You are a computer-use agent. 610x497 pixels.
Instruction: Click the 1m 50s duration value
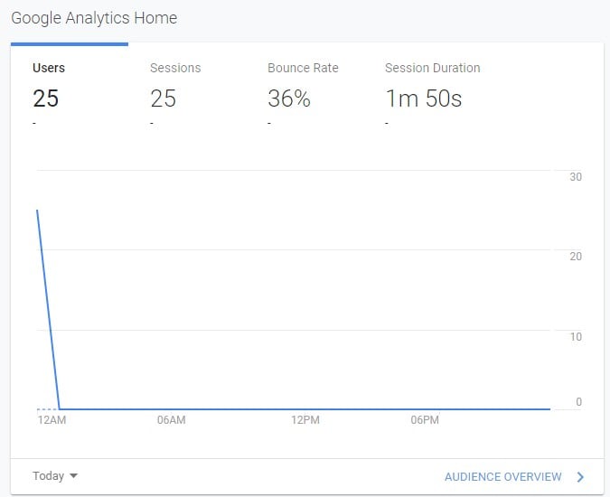coord(423,98)
